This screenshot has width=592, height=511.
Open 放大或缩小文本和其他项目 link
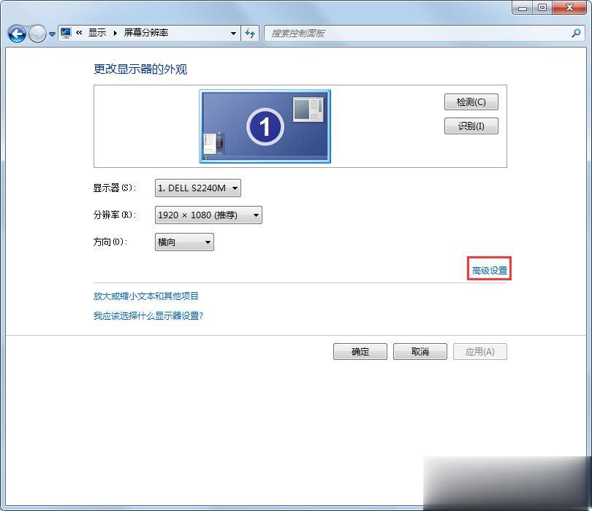(145, 296)
